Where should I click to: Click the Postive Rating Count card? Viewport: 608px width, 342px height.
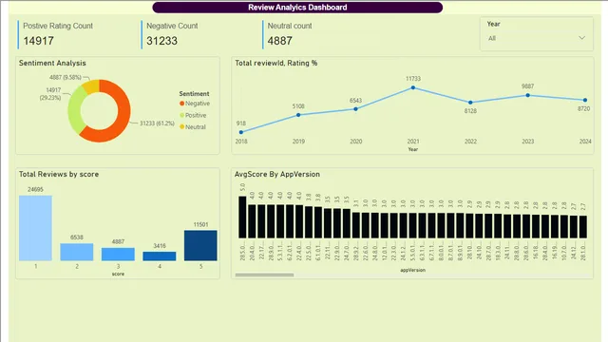[x=57, y=34]
